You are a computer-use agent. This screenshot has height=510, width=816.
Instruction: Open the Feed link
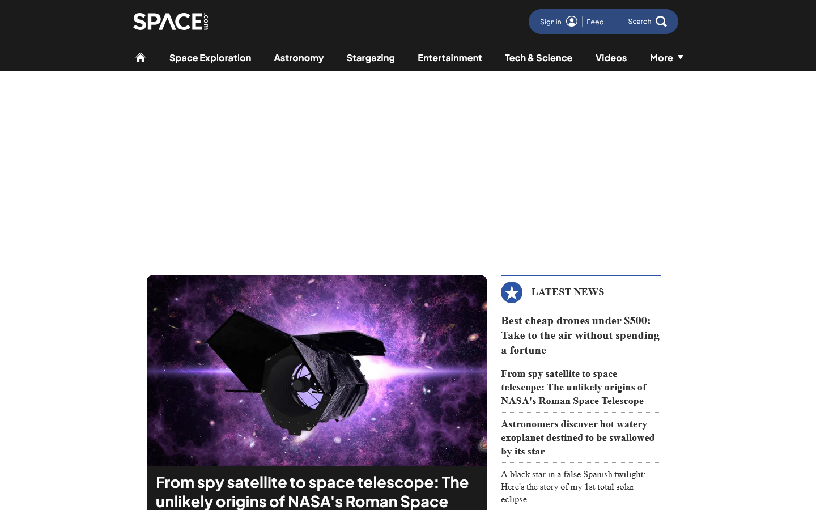(x=595, y=22)
